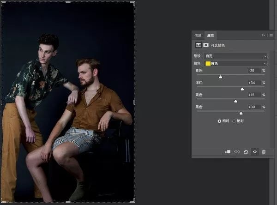Click the Selective Color adjustment icon
Viewport: 277px width, 205px height.
pyautogui.click(x=199, y=45)
